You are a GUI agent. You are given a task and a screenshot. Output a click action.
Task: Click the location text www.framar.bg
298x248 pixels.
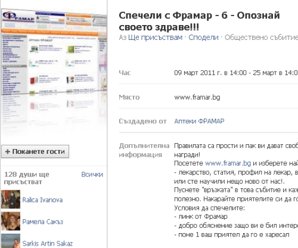point(197,97)
